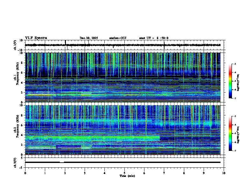Click the "4" kHz tick on ch.2 spectrogram

(x=22, y=135)
